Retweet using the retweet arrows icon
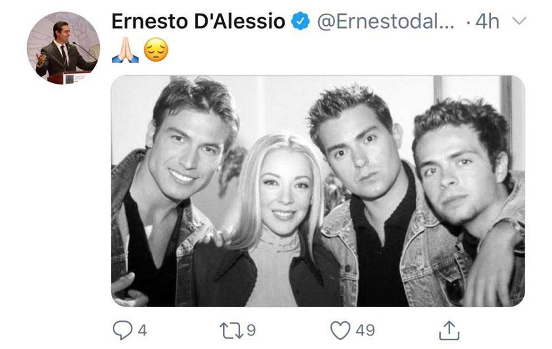The width and height of the screenshot is (552, 349). tap(231, 331)
